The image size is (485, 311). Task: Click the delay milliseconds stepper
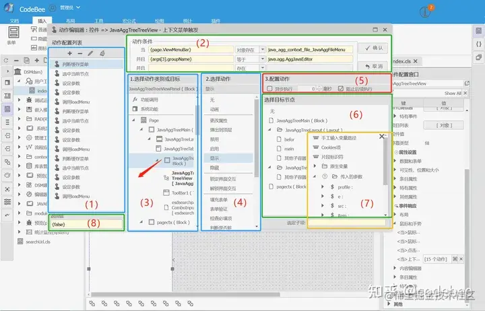coord(319,89)
